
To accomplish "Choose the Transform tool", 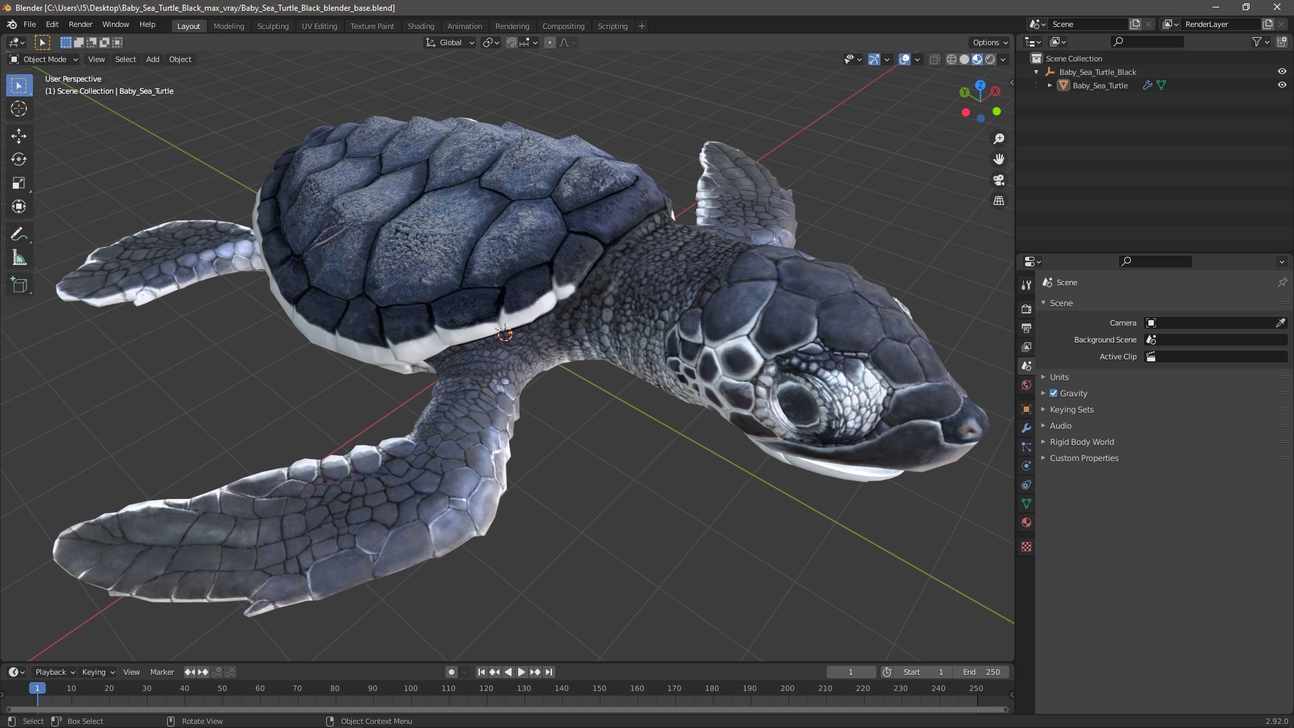I will tap(19, 207).
